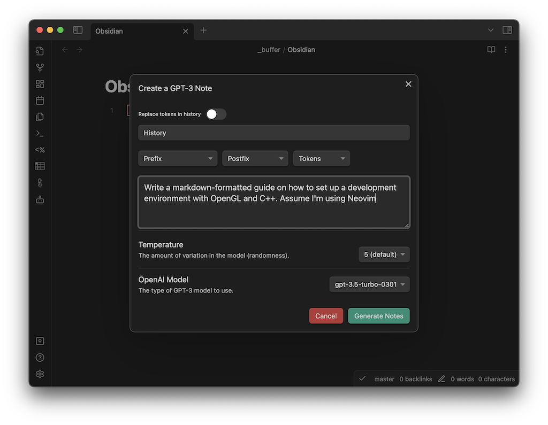Viewport: 548px width, 425px height.
Task: Toggle the right sidebar panel icon
Action: click(x=507, y=30)
